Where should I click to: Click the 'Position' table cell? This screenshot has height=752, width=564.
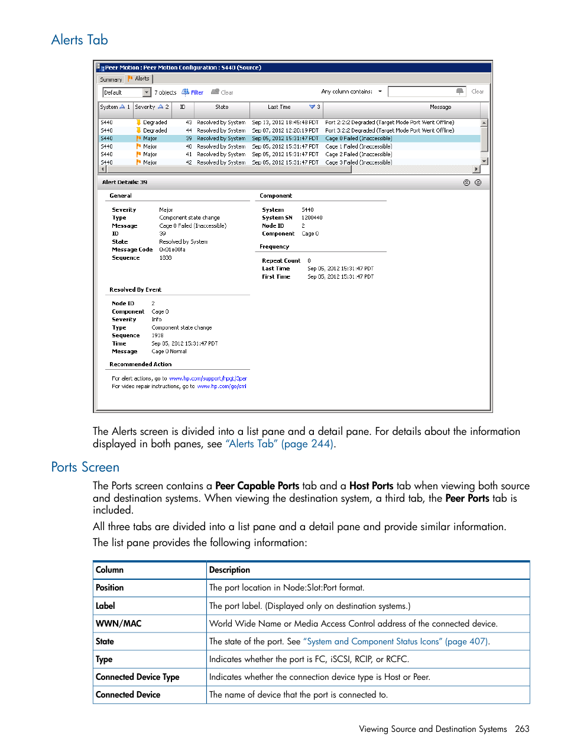150,588
